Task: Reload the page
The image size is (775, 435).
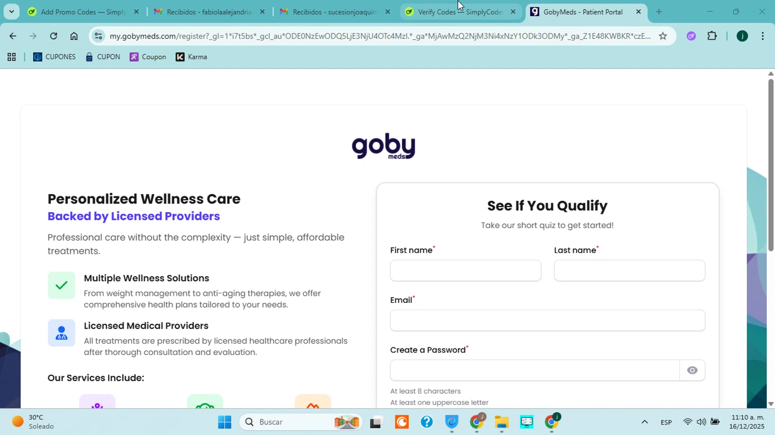Action: (x=53, y=36)
